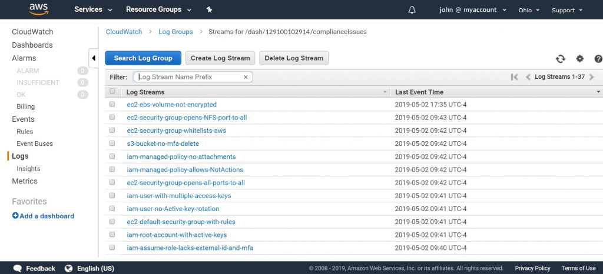Open the s3-bucket-no-mfa-delete log stream
Viewport: 603px width, 274px height.
pyautogui.click(x=163, y=143)
